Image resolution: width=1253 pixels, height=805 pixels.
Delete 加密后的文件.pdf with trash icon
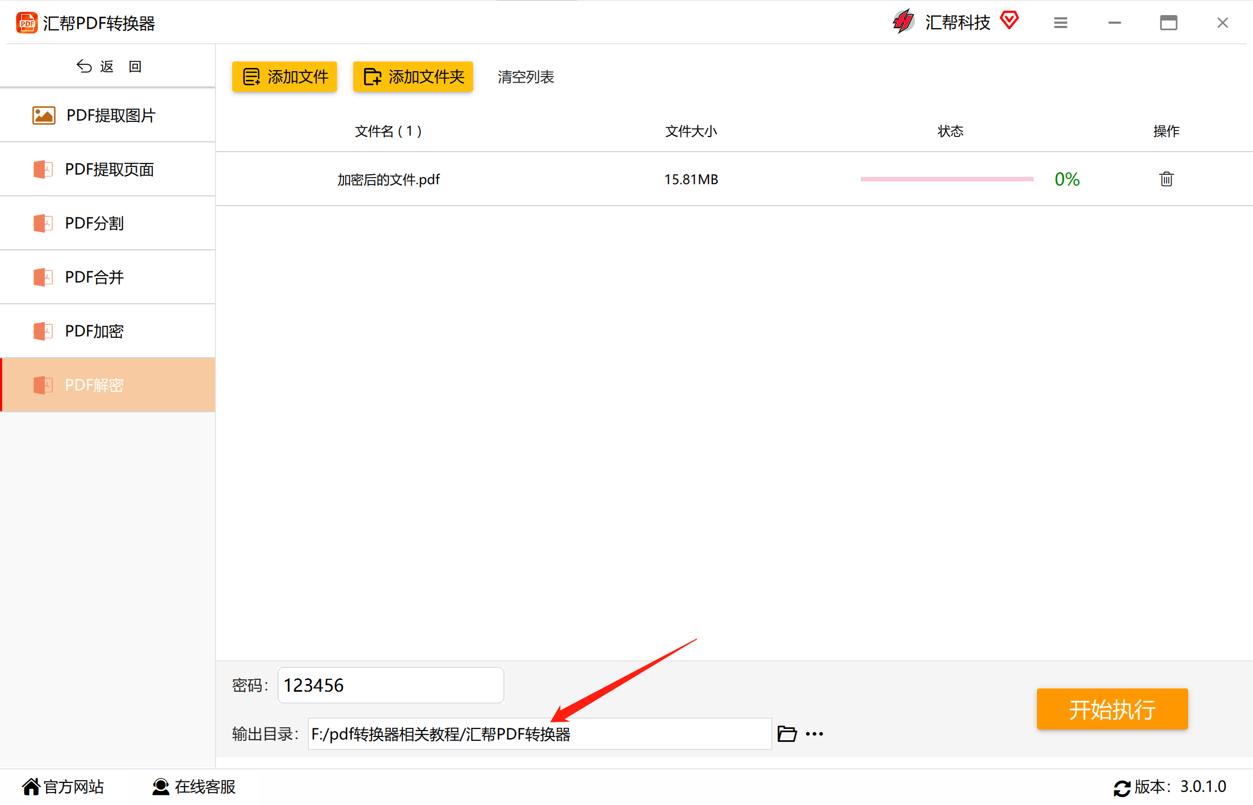[1167, 179]
